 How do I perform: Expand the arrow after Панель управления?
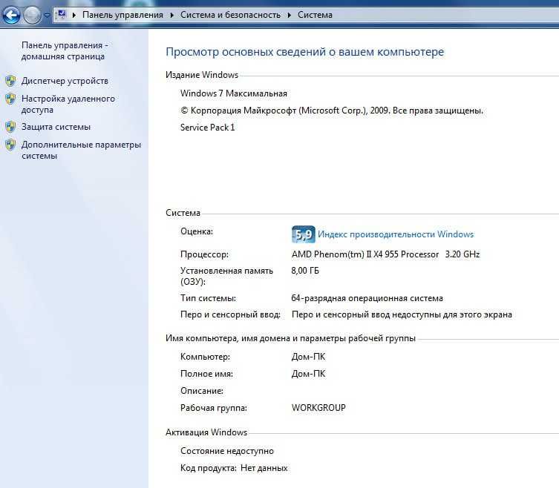pos(171,15)
